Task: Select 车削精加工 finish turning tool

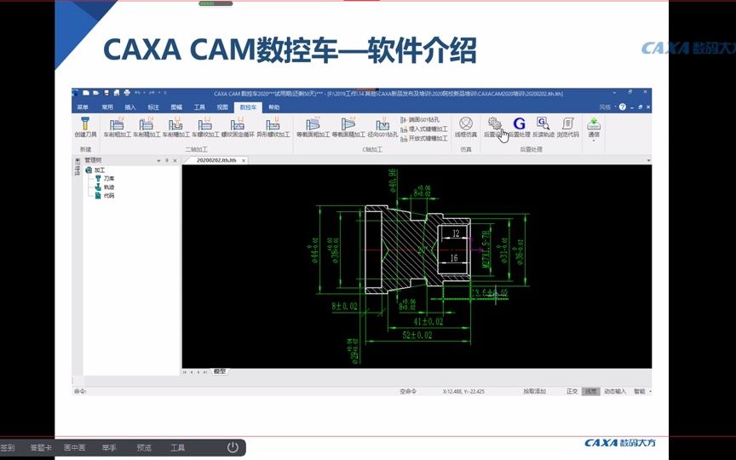Action: (x=147, y=127)
